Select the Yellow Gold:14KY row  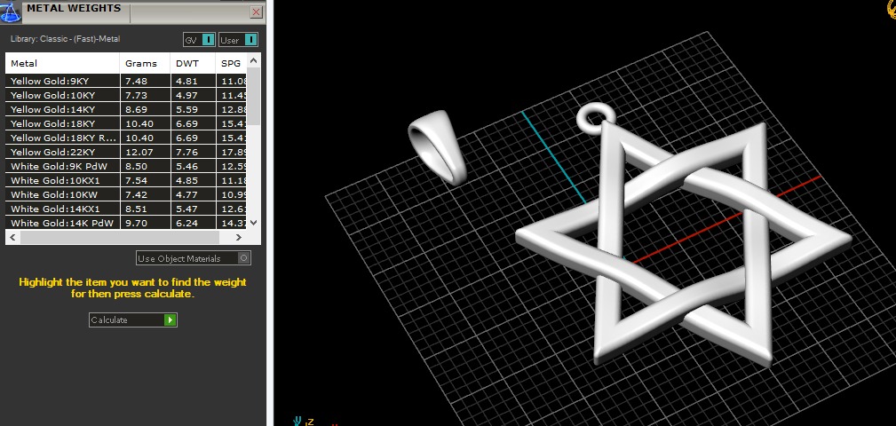pyautogui.click(x=126, y=110)
